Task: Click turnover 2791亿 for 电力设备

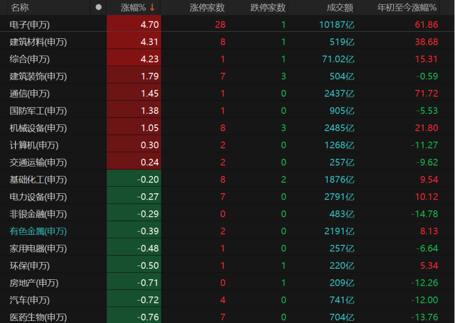Action: click(339, 197)
